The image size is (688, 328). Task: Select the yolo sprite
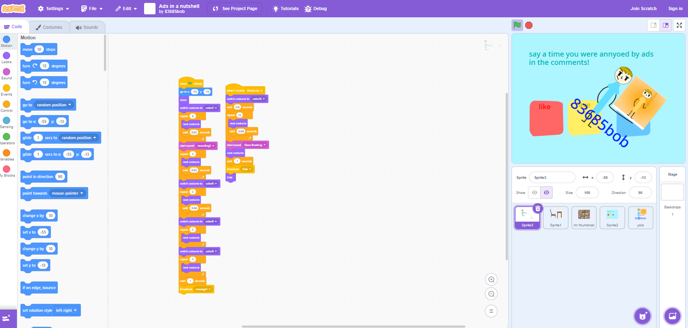pos(640,218)
